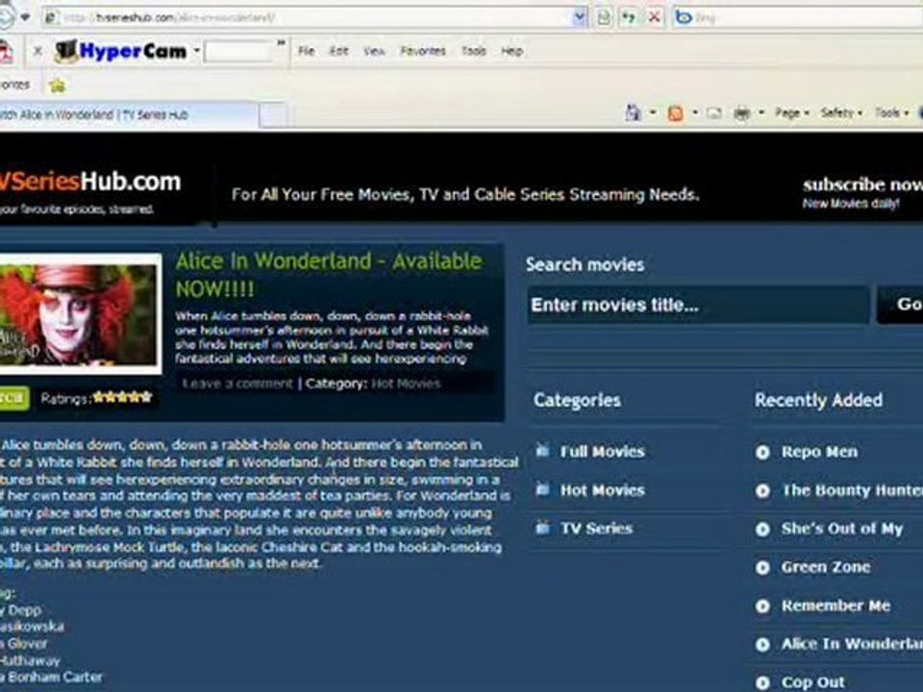Image resolution: width=923 pixels, height=692 pixels.
Task: Open the back/forward recent pages dropdown
Action: coord(25,17)
